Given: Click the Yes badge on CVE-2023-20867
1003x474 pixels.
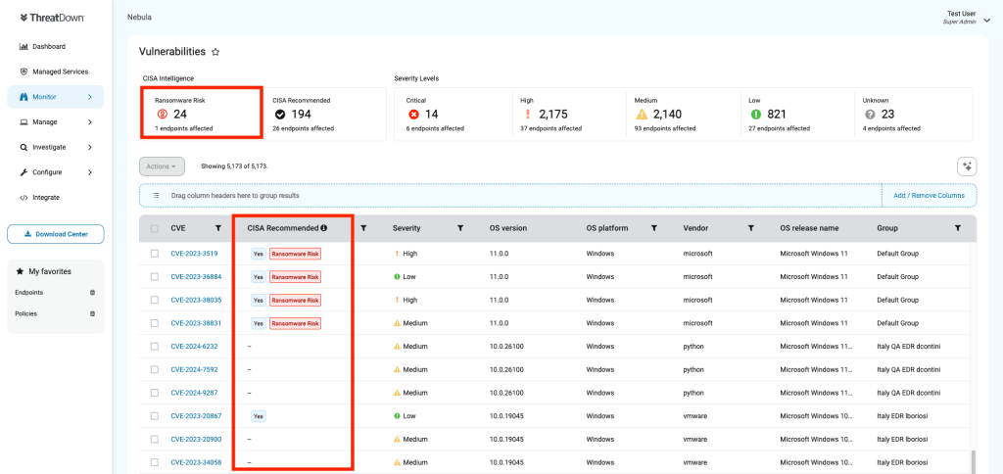Looking at the screenshot, I should [259, 416].
